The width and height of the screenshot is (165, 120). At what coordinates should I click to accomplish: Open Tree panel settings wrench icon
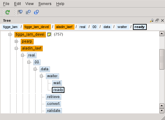click(151, 20)
